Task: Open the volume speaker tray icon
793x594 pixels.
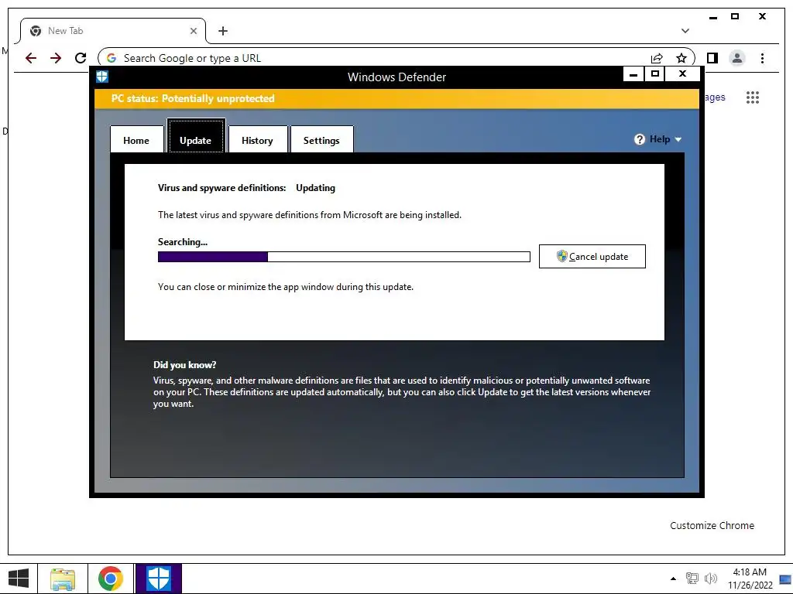Action: click(711, 579)
